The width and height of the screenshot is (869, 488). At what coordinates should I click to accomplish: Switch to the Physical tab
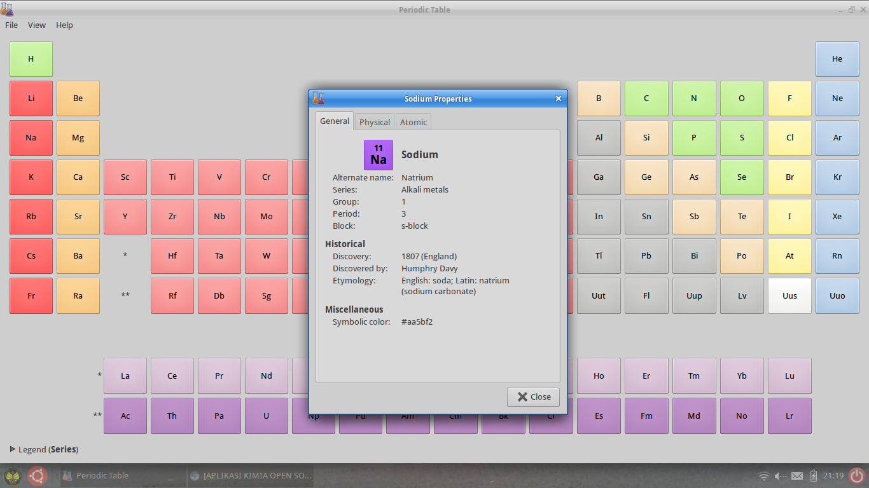tap(375, 122)
